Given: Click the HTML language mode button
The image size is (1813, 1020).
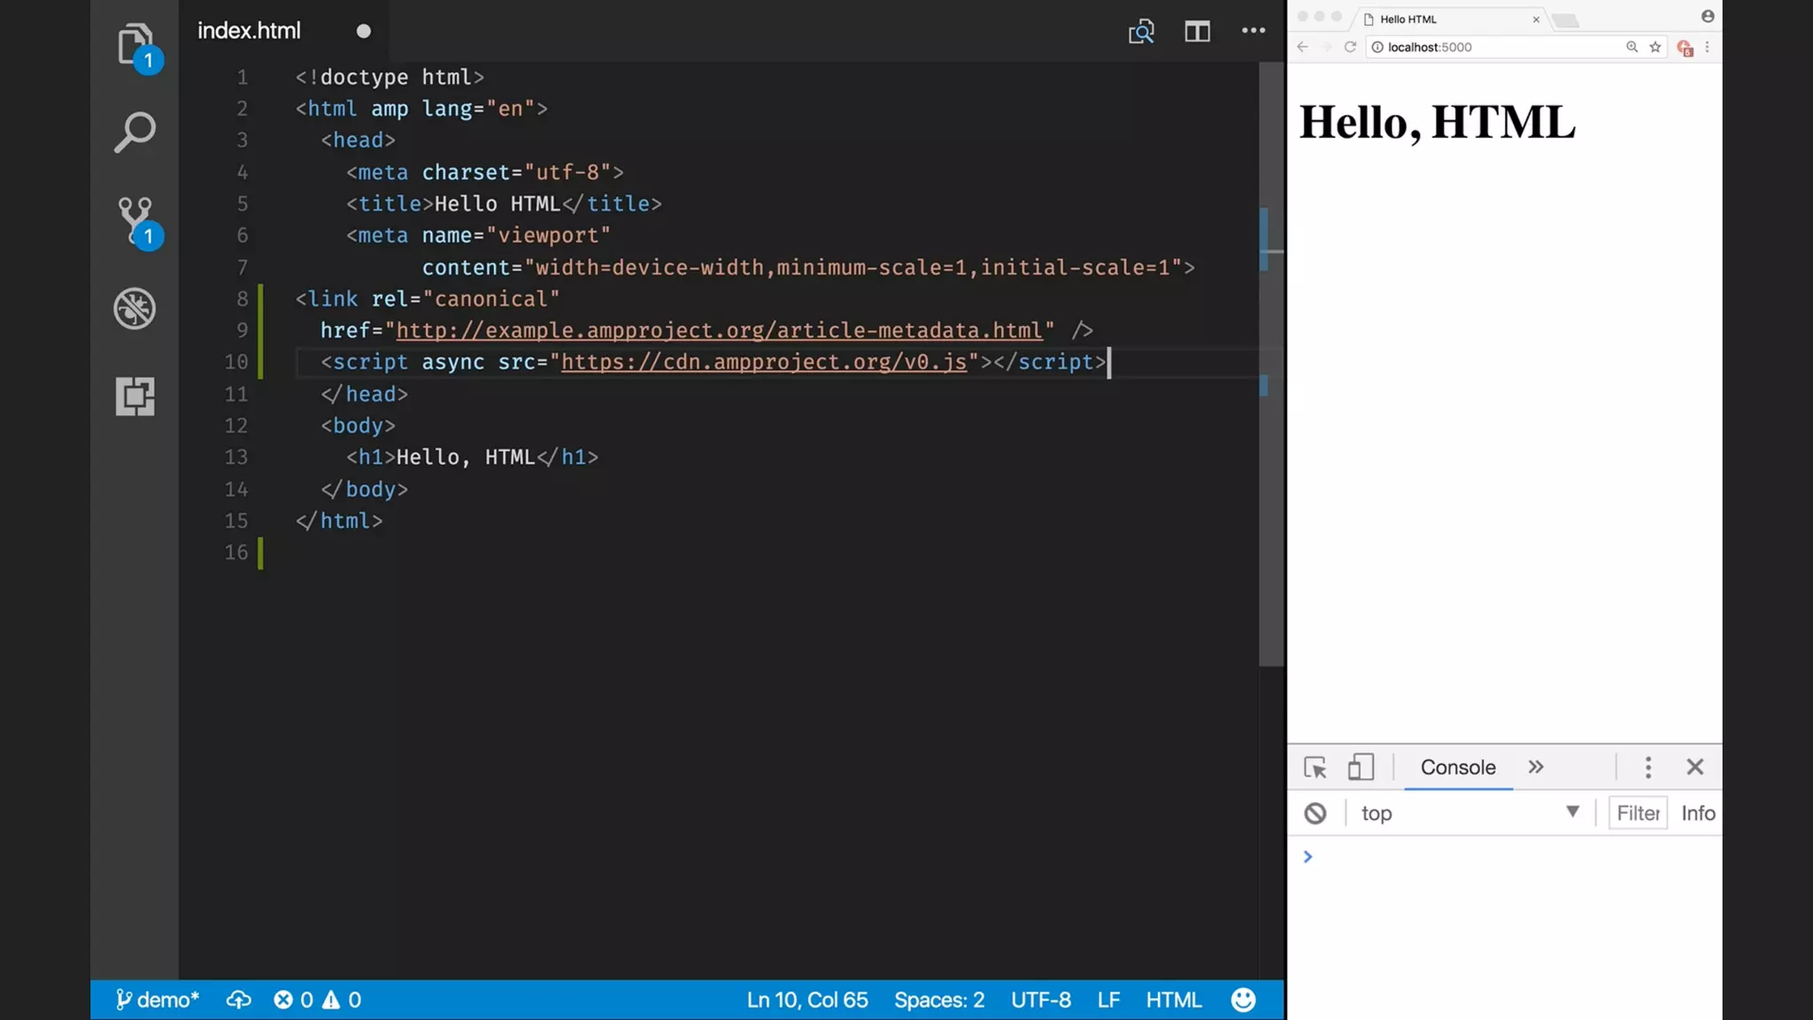Looking at the screenshot, I should 1174,1000.
